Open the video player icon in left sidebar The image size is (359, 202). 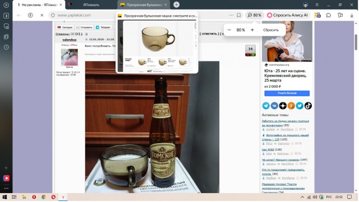[6, 5]
